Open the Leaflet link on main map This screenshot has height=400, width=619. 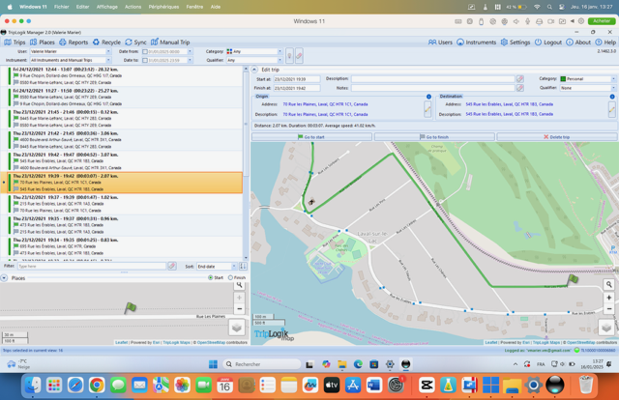(x=491, y=342)
